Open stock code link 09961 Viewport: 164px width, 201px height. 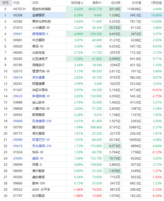click(x=18, y=34)
